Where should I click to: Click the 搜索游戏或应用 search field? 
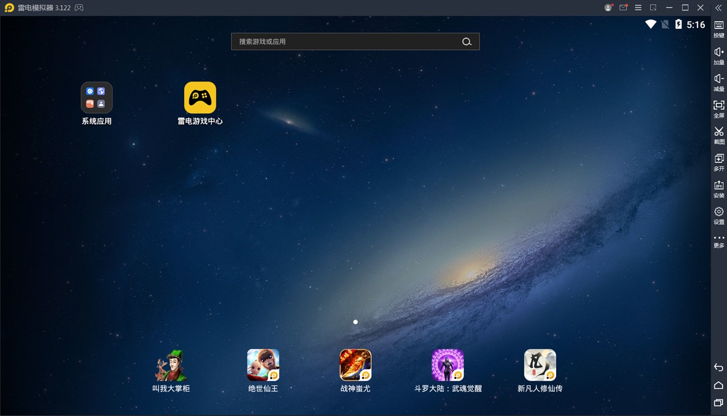347,42
